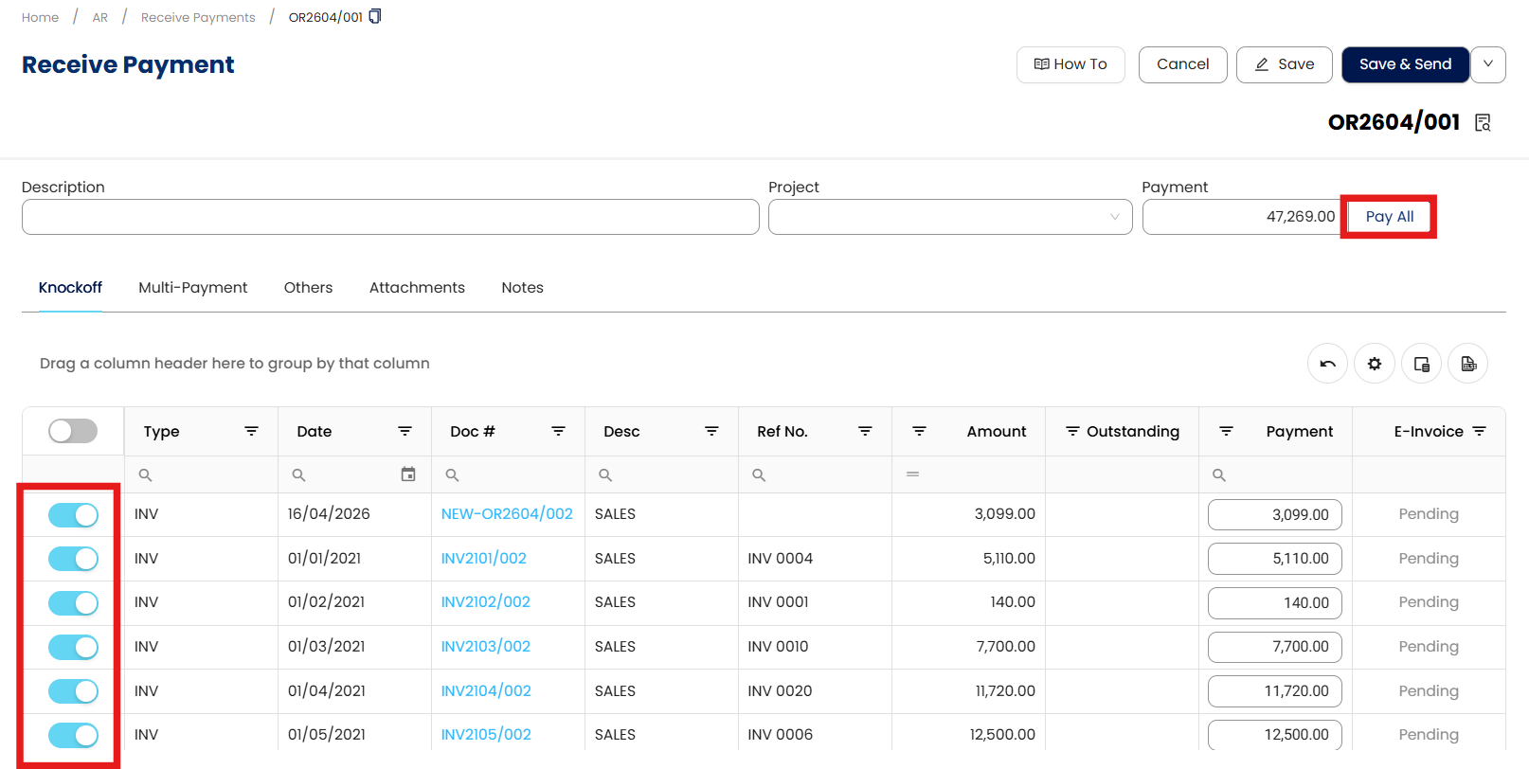The height and width of the screenshot is (769, 1529).
Task: Open filter menu for Date column
Action: point(405,431)
